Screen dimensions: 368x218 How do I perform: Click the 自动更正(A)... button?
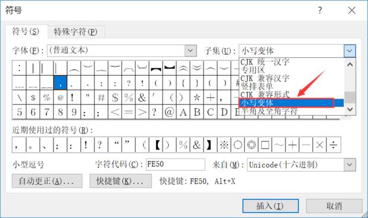tap(47, 181)
